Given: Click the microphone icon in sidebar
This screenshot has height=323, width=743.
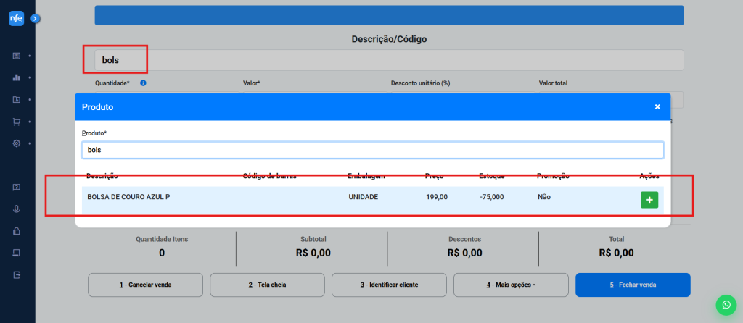Looking at the screenshot, I should pyautogui.click(x=17, y=209).
